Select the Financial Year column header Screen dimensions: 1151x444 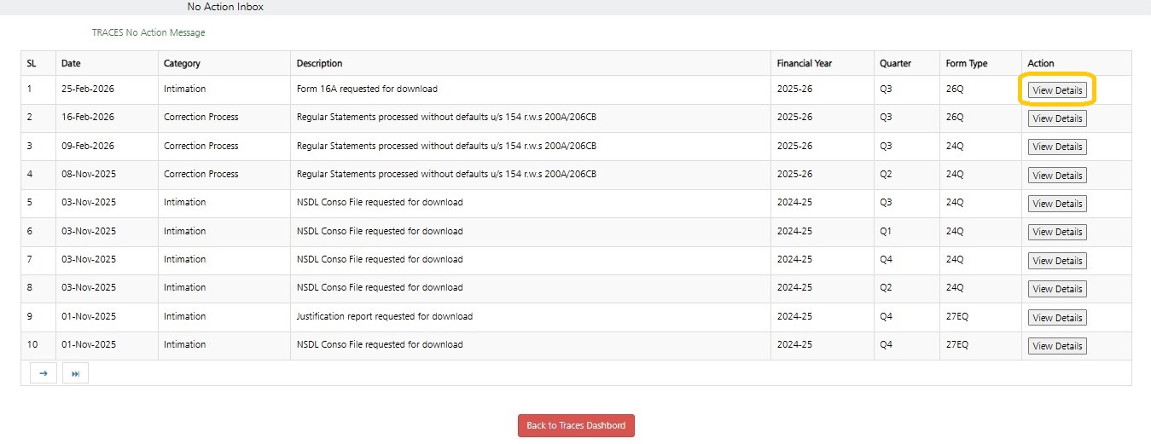804,63
